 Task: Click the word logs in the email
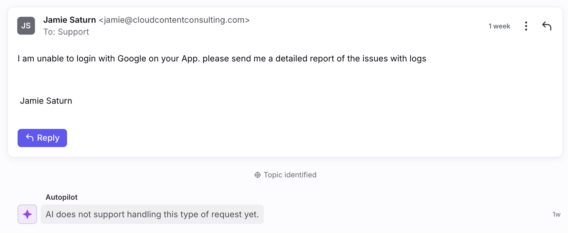418,58
